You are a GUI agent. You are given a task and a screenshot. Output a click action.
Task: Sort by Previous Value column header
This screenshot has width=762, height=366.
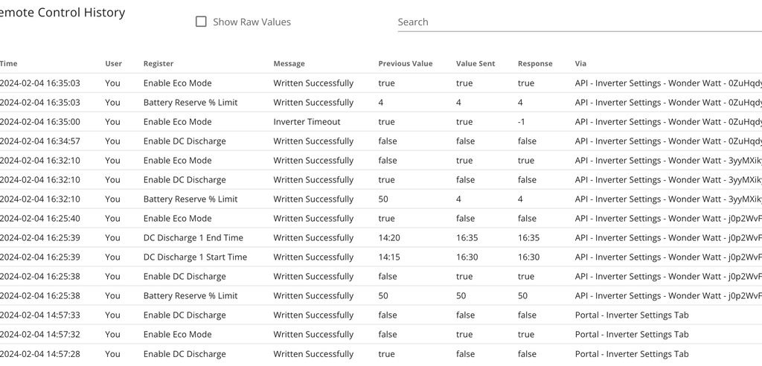pyautogui.click(x=405, y=64)
